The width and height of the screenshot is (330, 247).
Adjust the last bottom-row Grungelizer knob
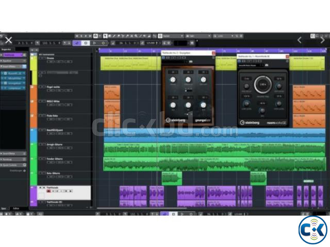pos(203,105)
